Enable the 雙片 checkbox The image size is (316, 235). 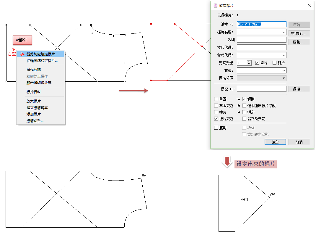pos(274,63)
